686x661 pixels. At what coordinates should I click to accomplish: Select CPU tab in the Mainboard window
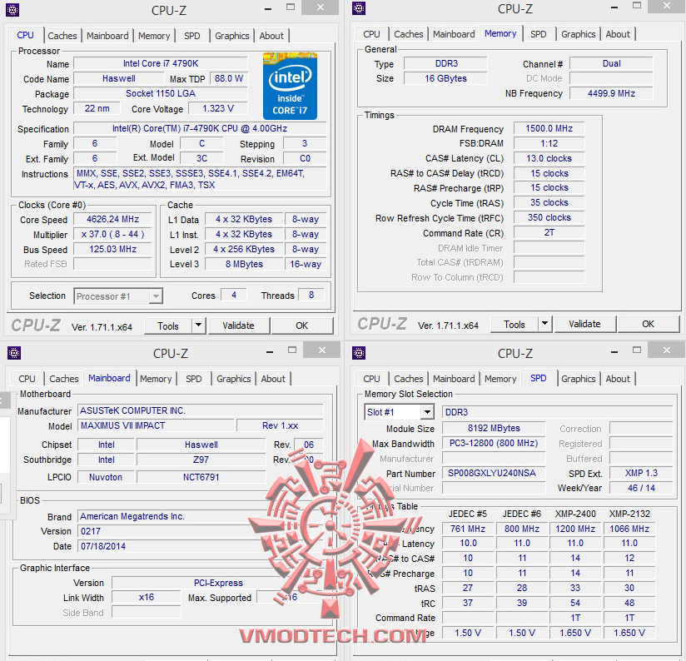click(27, 379)
